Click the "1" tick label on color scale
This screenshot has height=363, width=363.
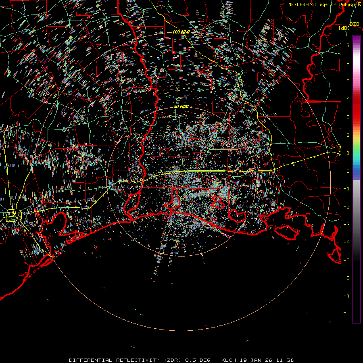pyautogui.click(x=348, y=153)
